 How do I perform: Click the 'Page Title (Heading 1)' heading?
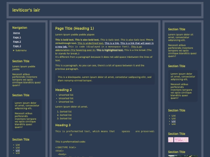75,28
